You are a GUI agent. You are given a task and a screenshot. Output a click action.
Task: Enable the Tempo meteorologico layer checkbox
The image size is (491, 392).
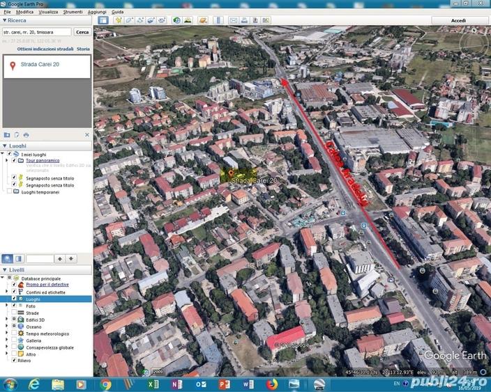(x=14, y=333)
